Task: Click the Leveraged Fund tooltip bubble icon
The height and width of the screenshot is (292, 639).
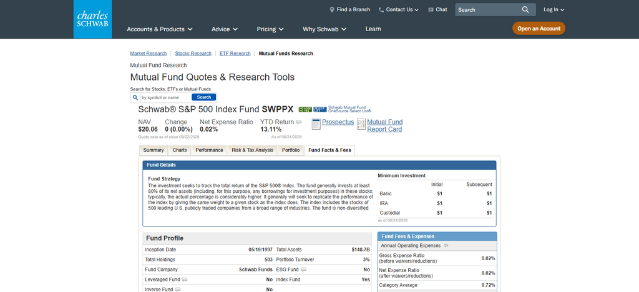Action: [185, 280]
